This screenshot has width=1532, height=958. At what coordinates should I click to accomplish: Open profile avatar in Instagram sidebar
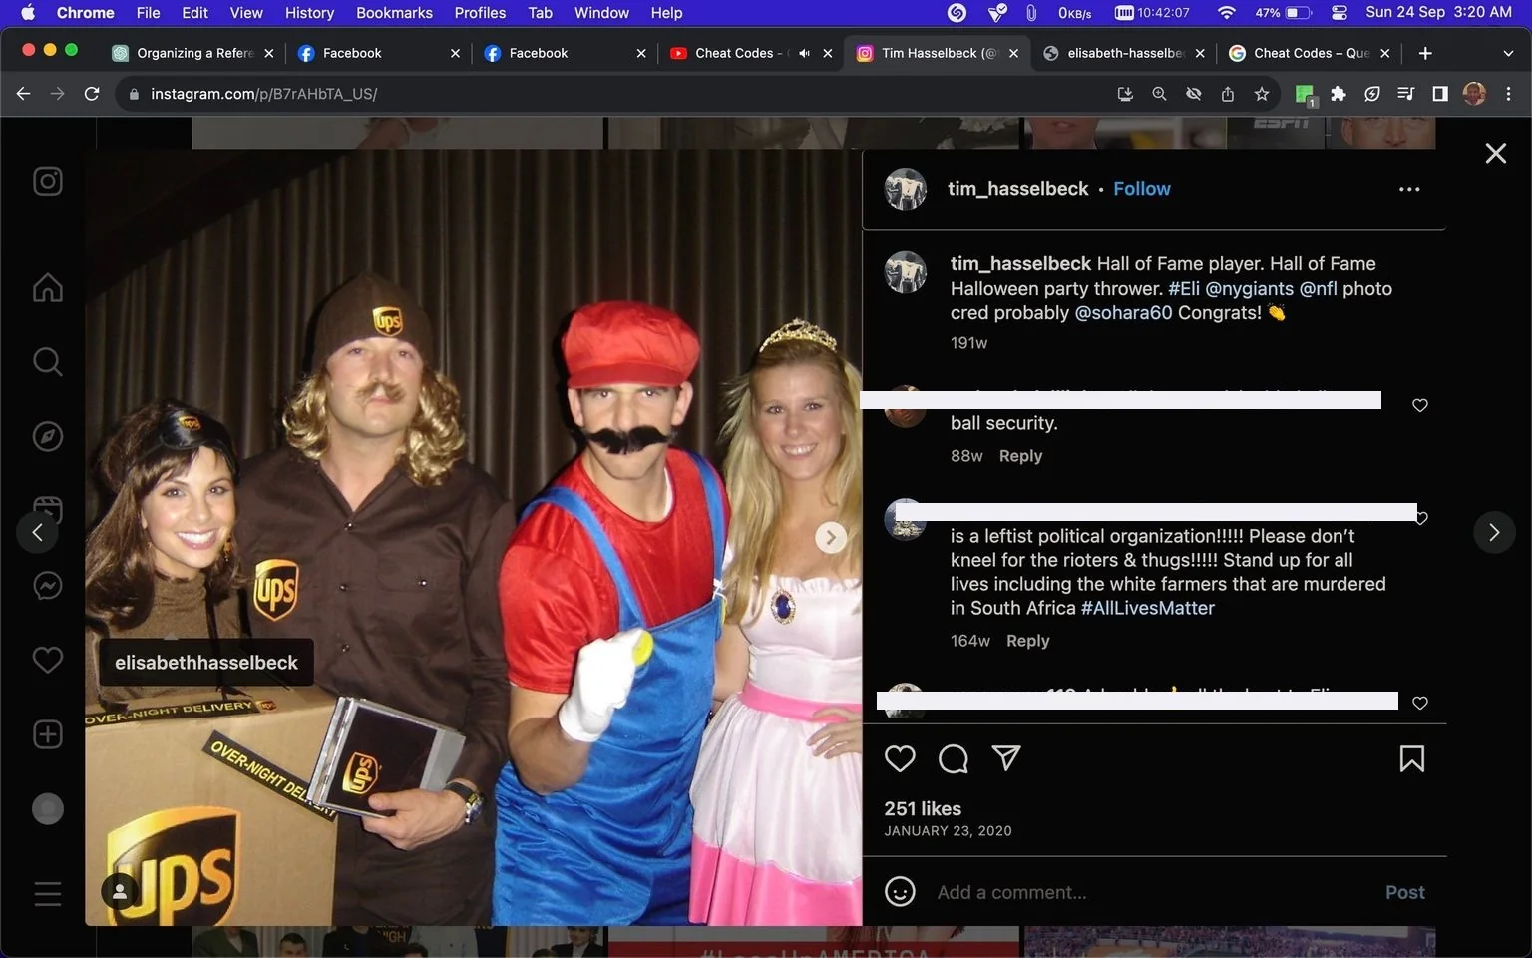pos(48,808)
